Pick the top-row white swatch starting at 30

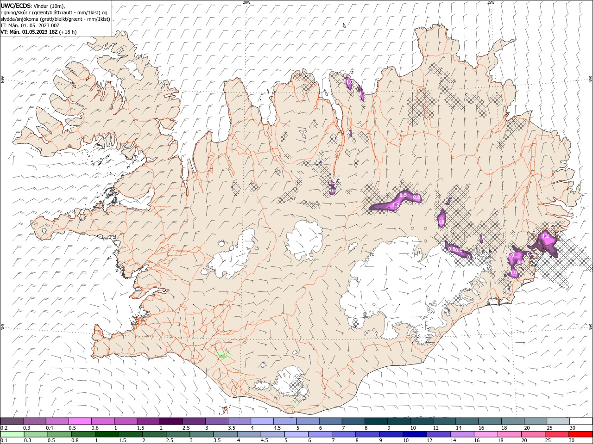tap(581, 421)
